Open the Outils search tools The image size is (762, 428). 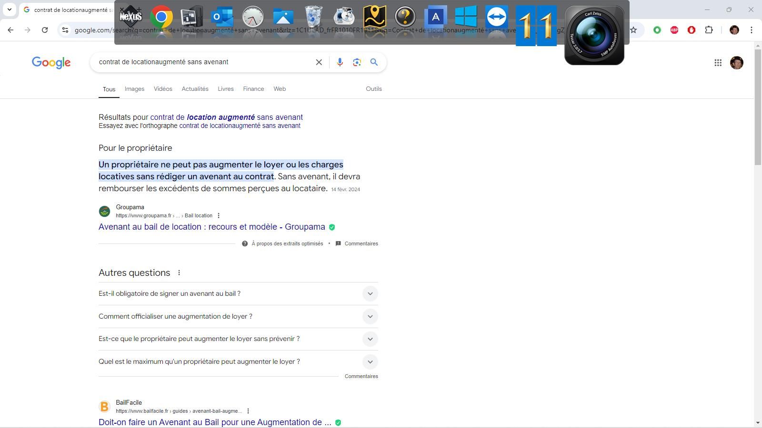(374, 89)
